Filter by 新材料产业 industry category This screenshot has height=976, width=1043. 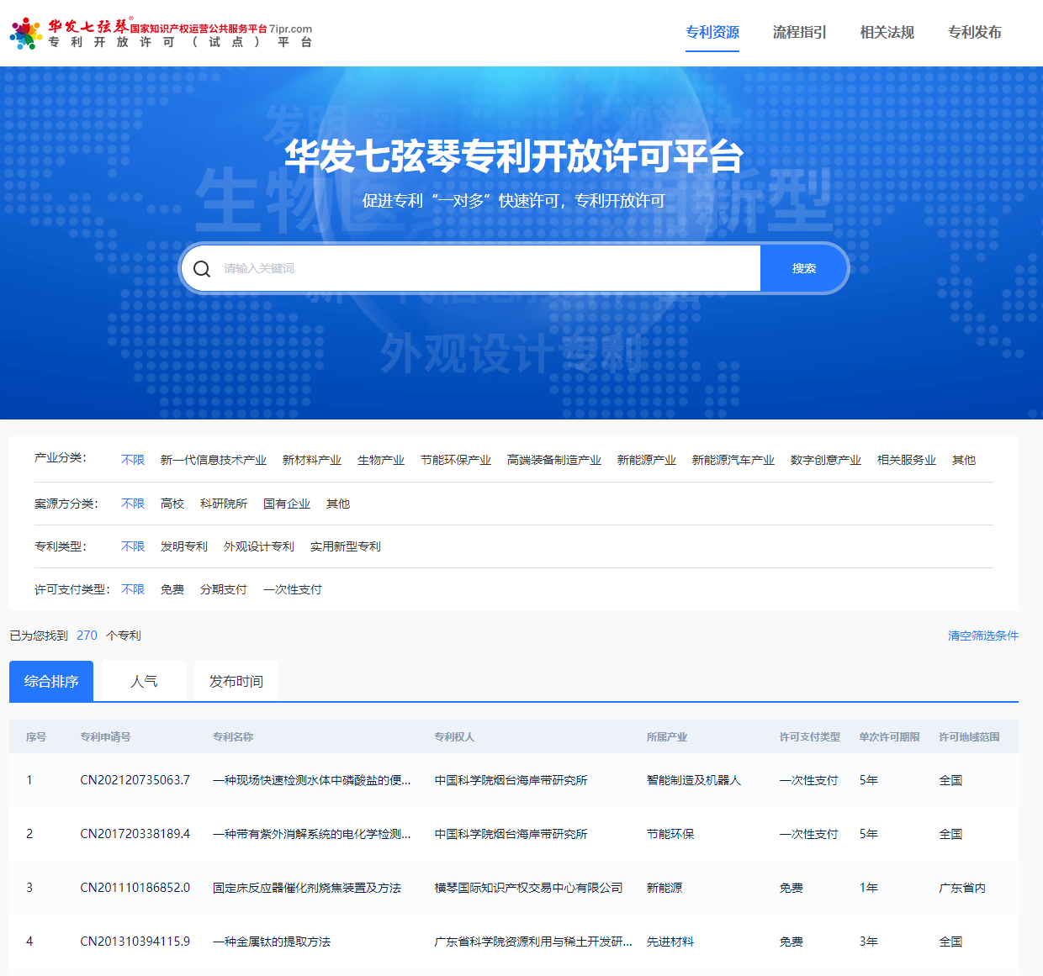pos(311,461)
